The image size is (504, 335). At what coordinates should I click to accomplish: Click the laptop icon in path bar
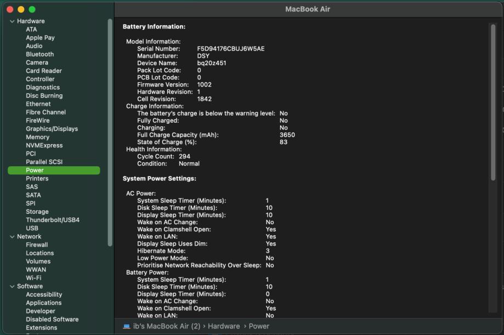pos(127,326)
